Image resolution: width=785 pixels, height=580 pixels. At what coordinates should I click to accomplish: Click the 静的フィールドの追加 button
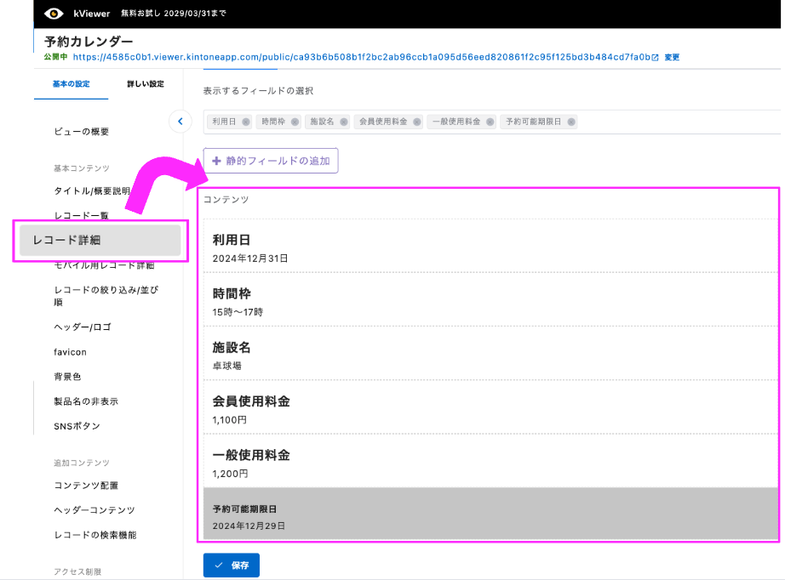coord(271,161)
